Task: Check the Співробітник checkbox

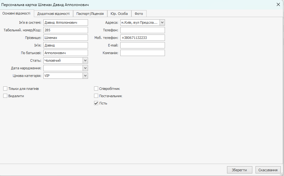Action: [96, 89]
